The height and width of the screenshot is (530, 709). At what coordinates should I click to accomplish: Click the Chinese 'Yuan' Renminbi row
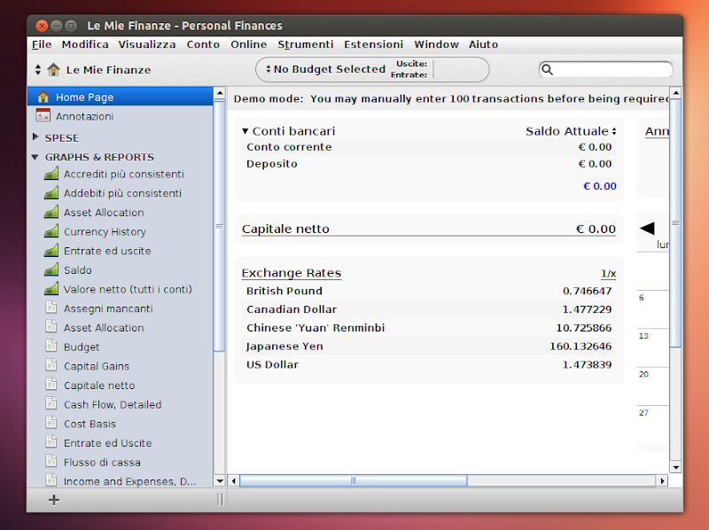(429, 328)
